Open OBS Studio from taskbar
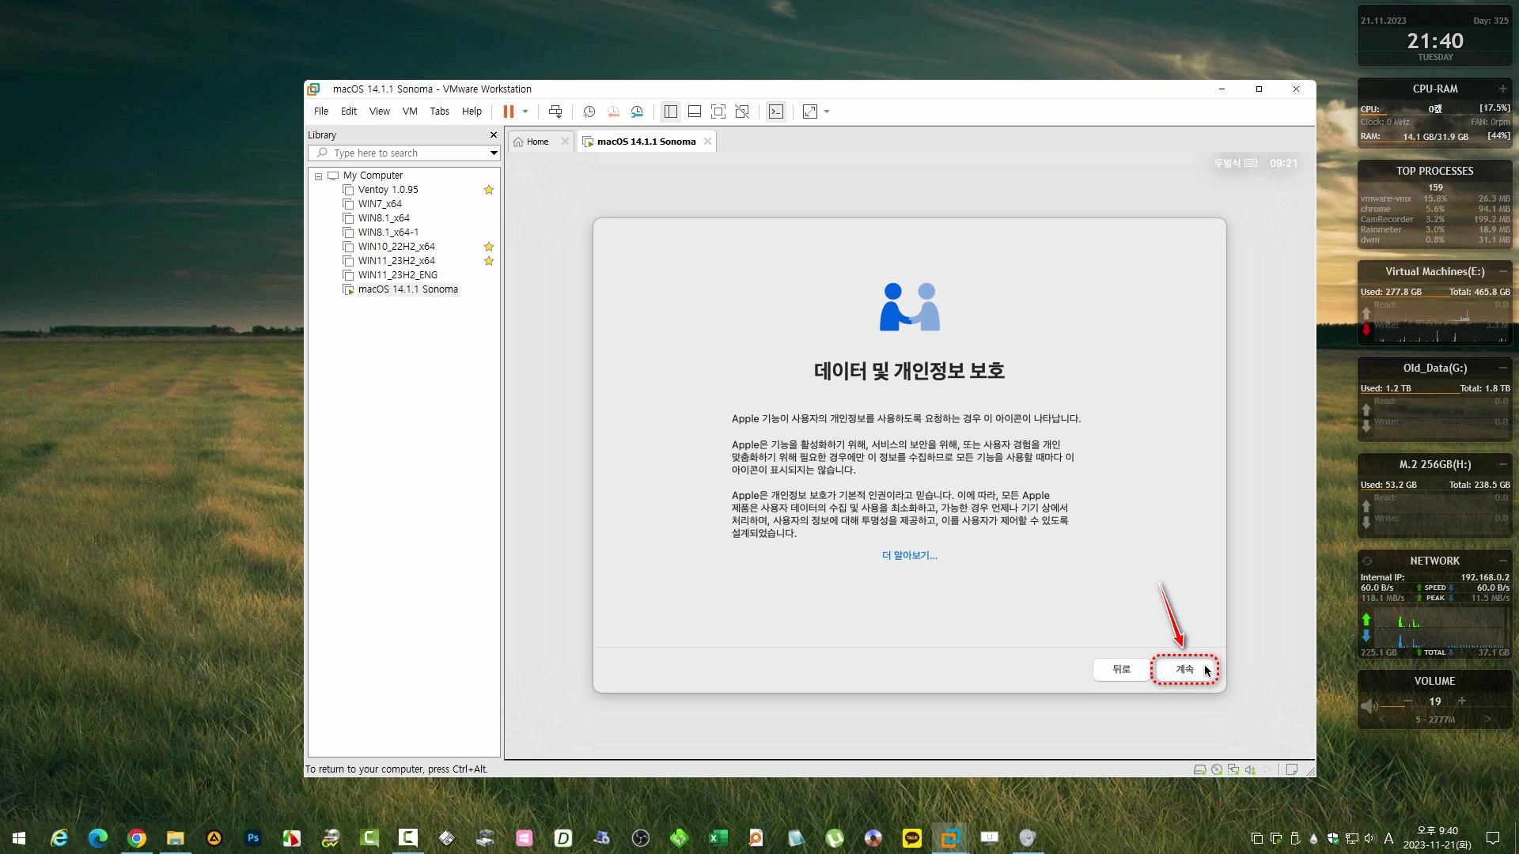Viewport: 1519px width, 854px height. point(640,838)
